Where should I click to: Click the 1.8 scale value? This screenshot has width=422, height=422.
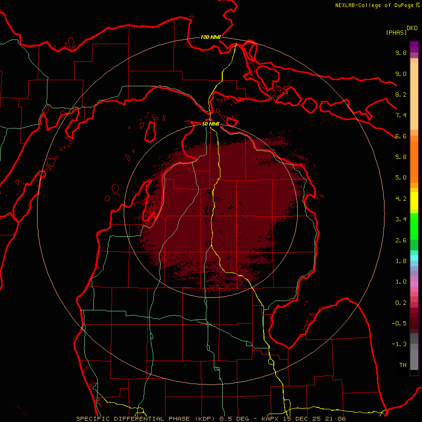click(x=401, y=261)
